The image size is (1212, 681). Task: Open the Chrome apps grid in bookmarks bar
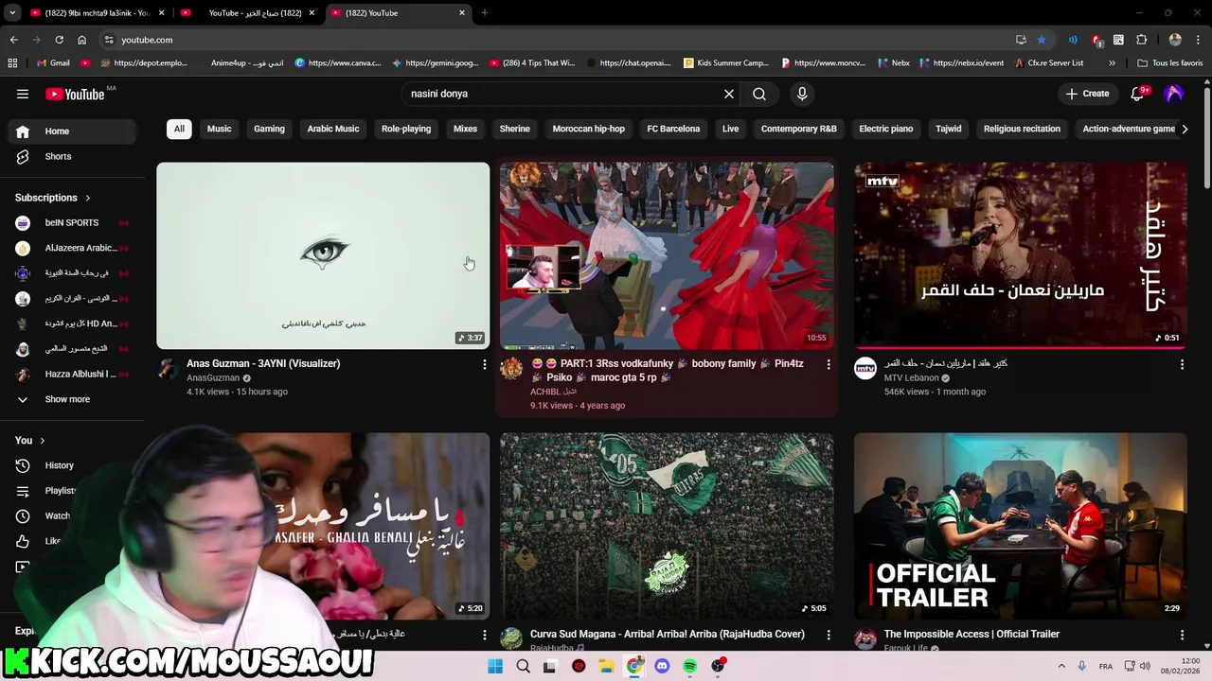(12, 63)
